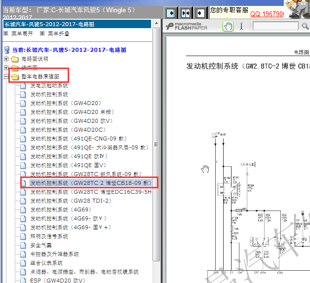Open 发动机控制系统（4G69）

(61, 210)
